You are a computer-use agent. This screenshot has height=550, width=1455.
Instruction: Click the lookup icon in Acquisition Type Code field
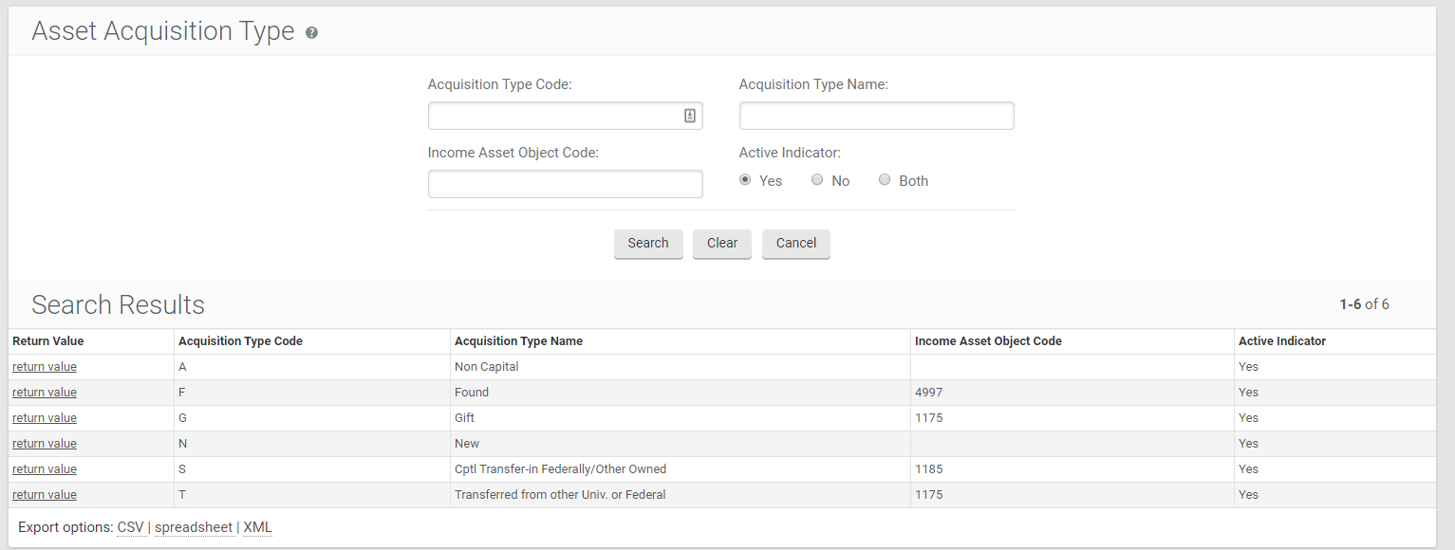690,116
